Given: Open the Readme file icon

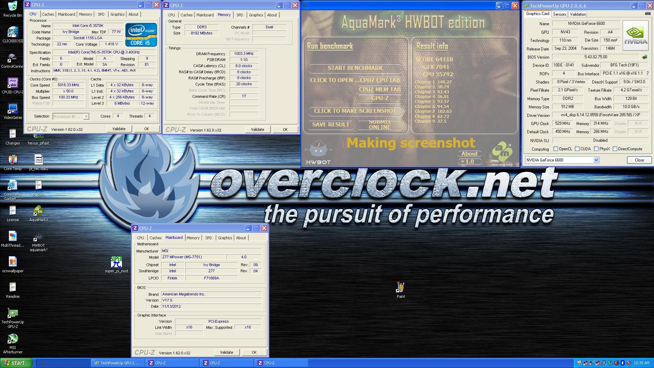Looking at the screenshot, I should [13, 290].
